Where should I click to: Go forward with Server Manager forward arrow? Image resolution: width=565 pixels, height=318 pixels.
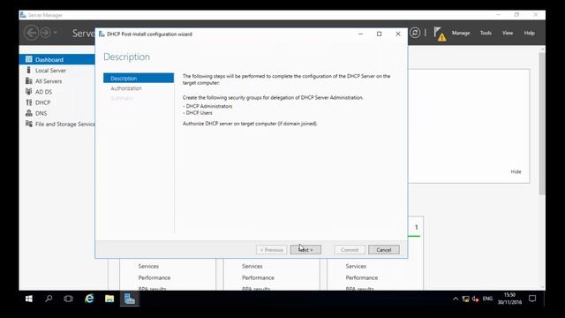tap(45, 33)
